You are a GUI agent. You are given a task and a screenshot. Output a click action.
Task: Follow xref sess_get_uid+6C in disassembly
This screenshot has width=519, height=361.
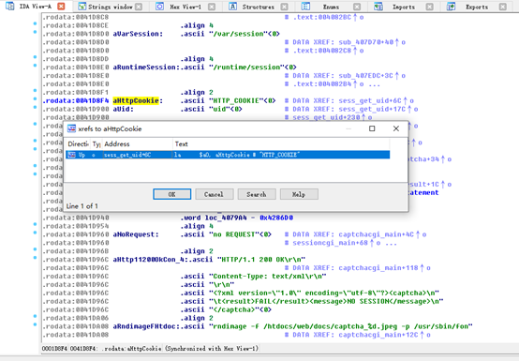pyautogui.click(x=370, y=100)
